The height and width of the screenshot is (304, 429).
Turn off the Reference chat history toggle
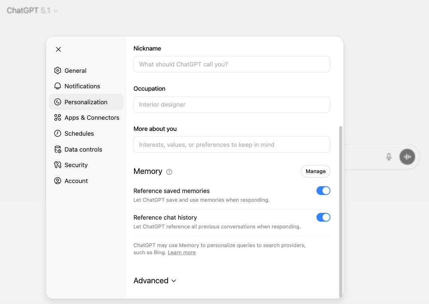323,217
